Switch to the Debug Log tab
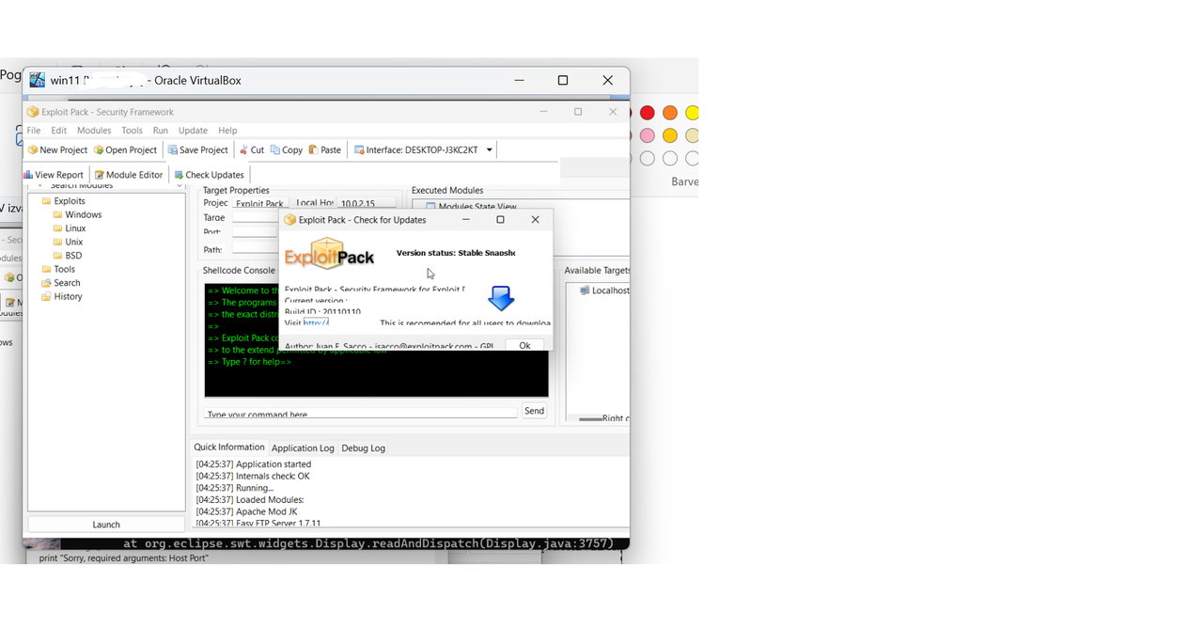The image size is (1203, 627). point(364,448)
